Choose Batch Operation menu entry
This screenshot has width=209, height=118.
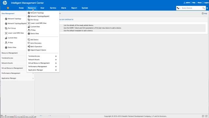(x=36, y=47)
